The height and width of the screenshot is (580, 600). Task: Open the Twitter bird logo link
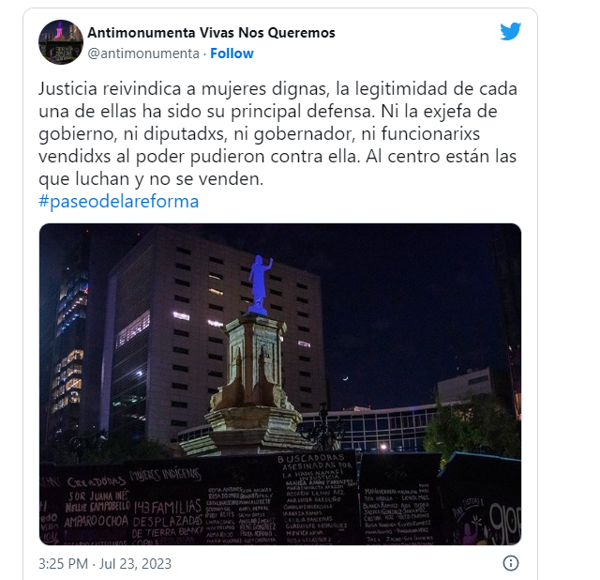coord(510,31)
